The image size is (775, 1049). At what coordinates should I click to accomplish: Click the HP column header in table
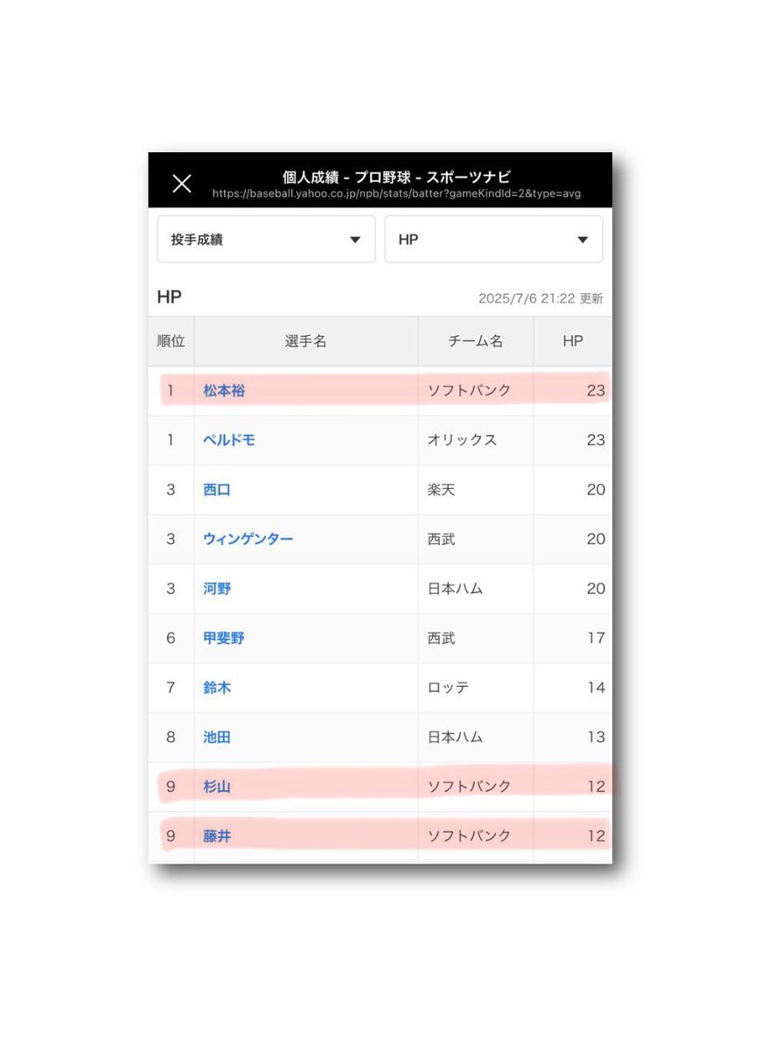coord(572,341)
